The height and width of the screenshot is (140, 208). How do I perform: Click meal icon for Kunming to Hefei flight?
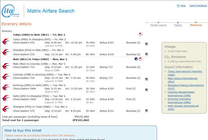pyautogui.click(x=146, y=90)
